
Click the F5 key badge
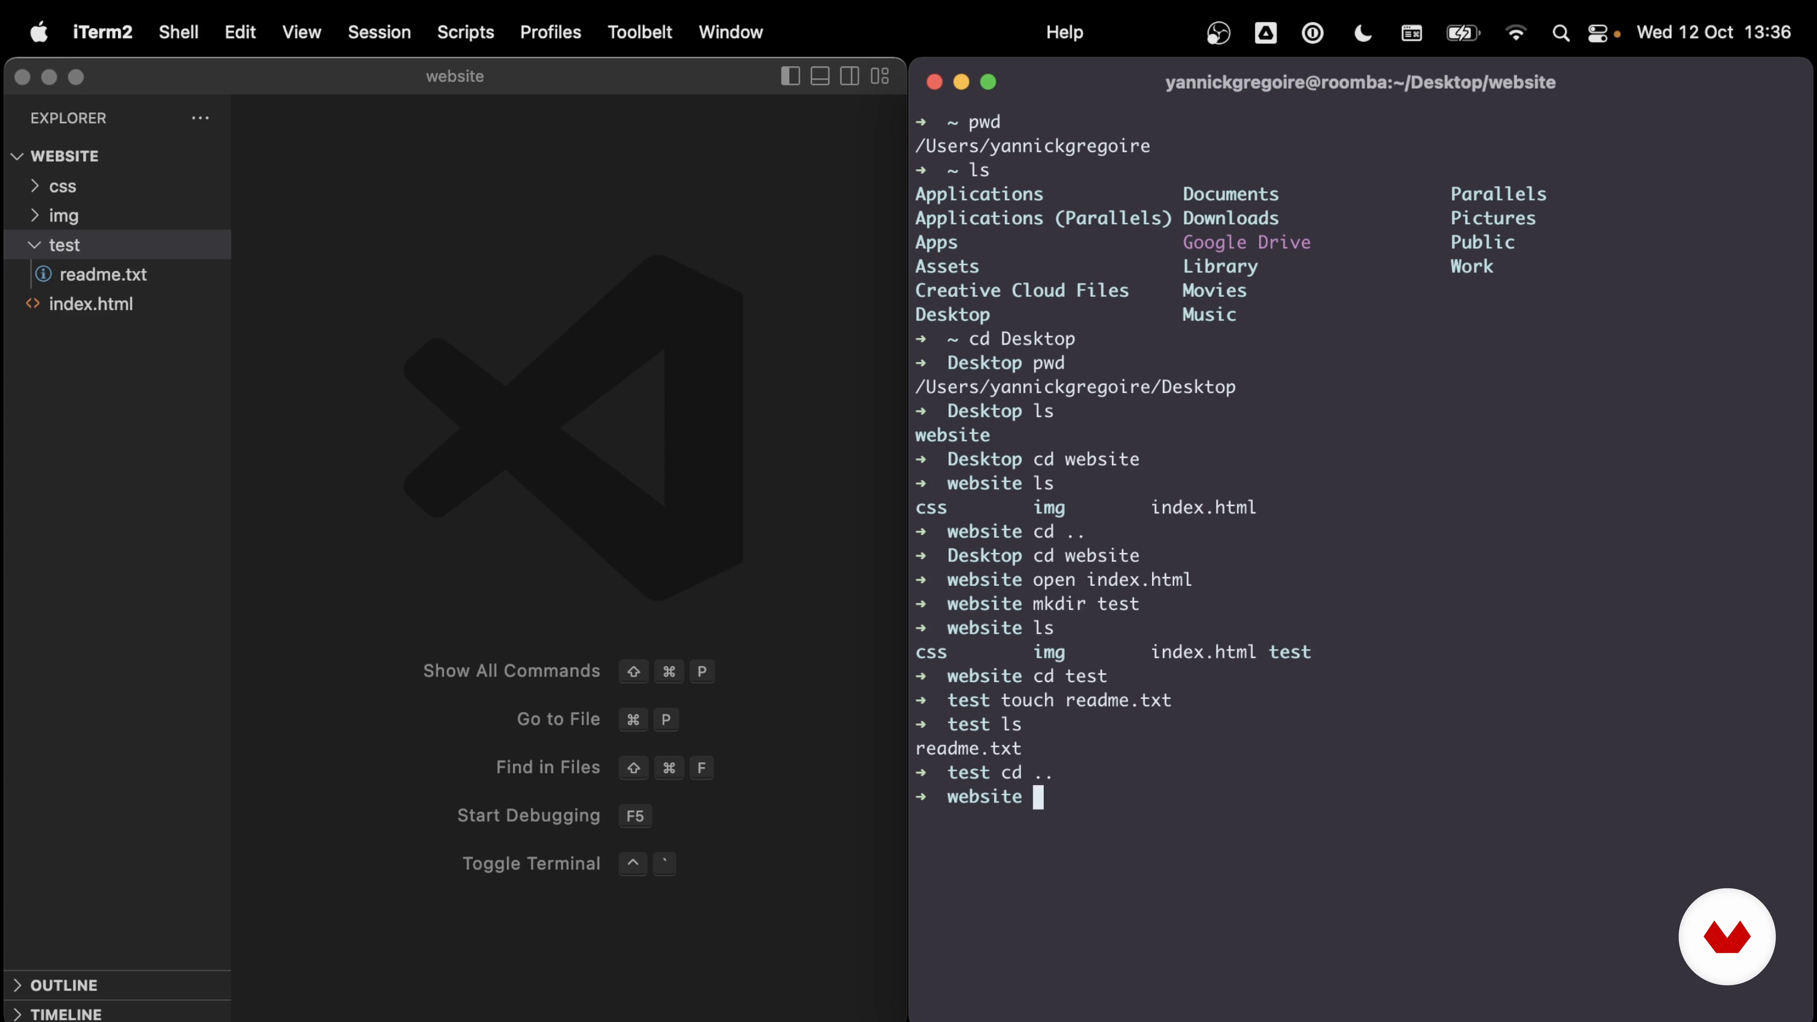click(635, 816)
